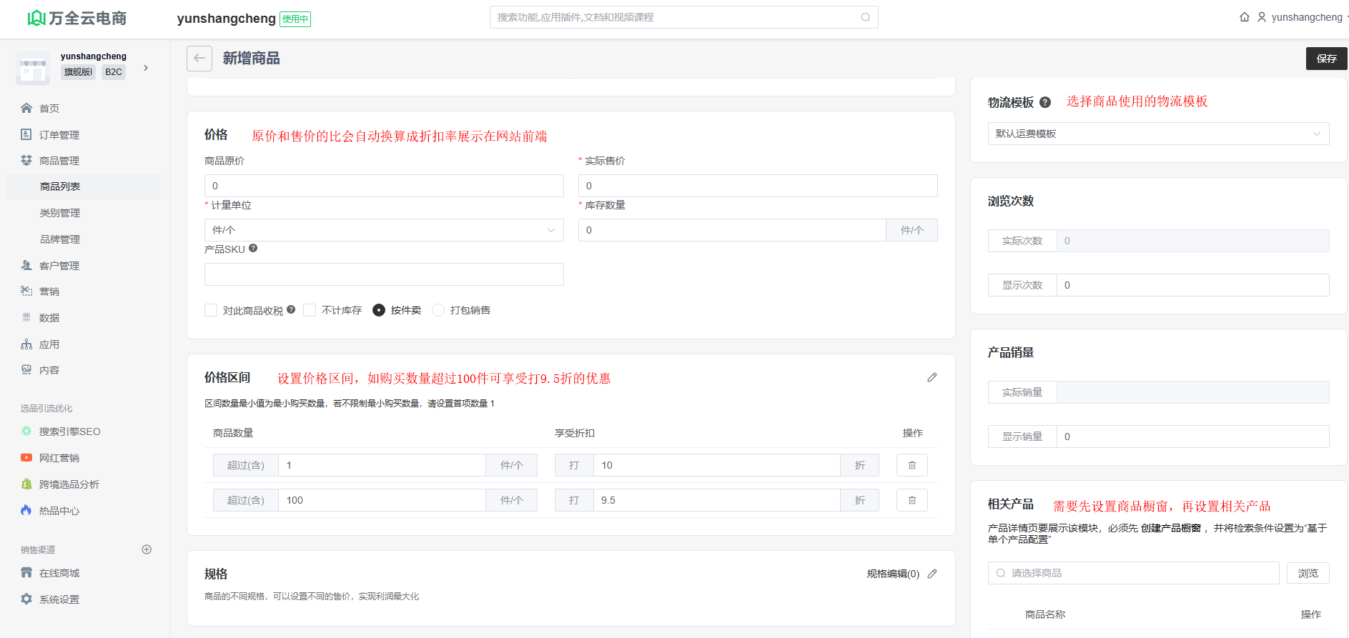Viewport: 1349px width, 638px height.
Task: Click the home icon in top bar
Action: (1245, 17)
